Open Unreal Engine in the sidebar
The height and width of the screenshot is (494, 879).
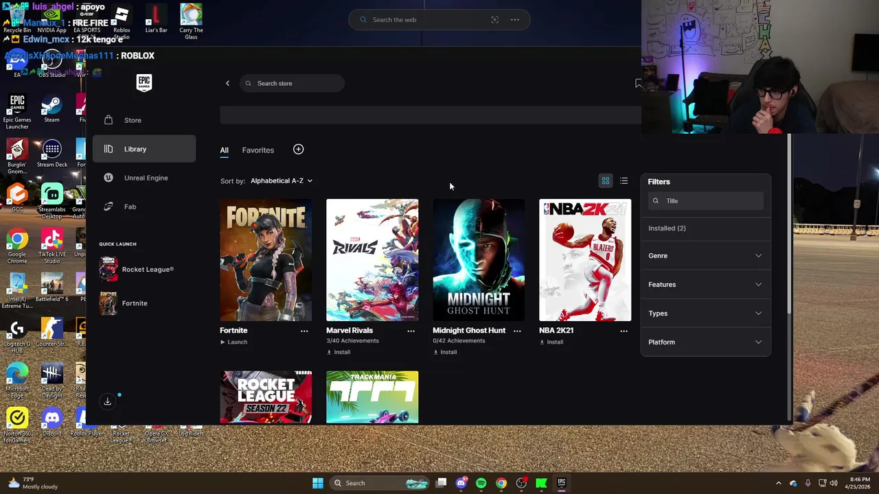click(x=144, y=178)
